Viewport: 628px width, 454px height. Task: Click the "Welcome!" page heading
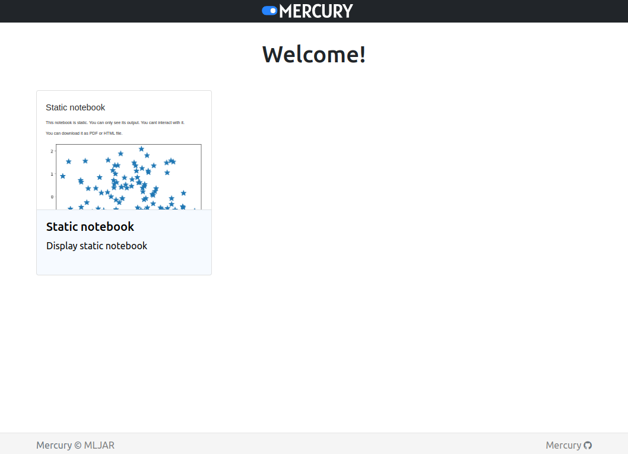pyautogui.click(x=314, y=54)
